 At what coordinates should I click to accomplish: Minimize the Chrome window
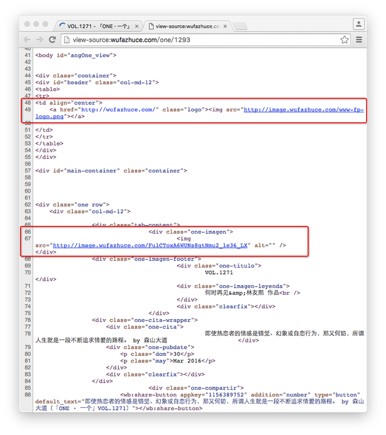37,24
